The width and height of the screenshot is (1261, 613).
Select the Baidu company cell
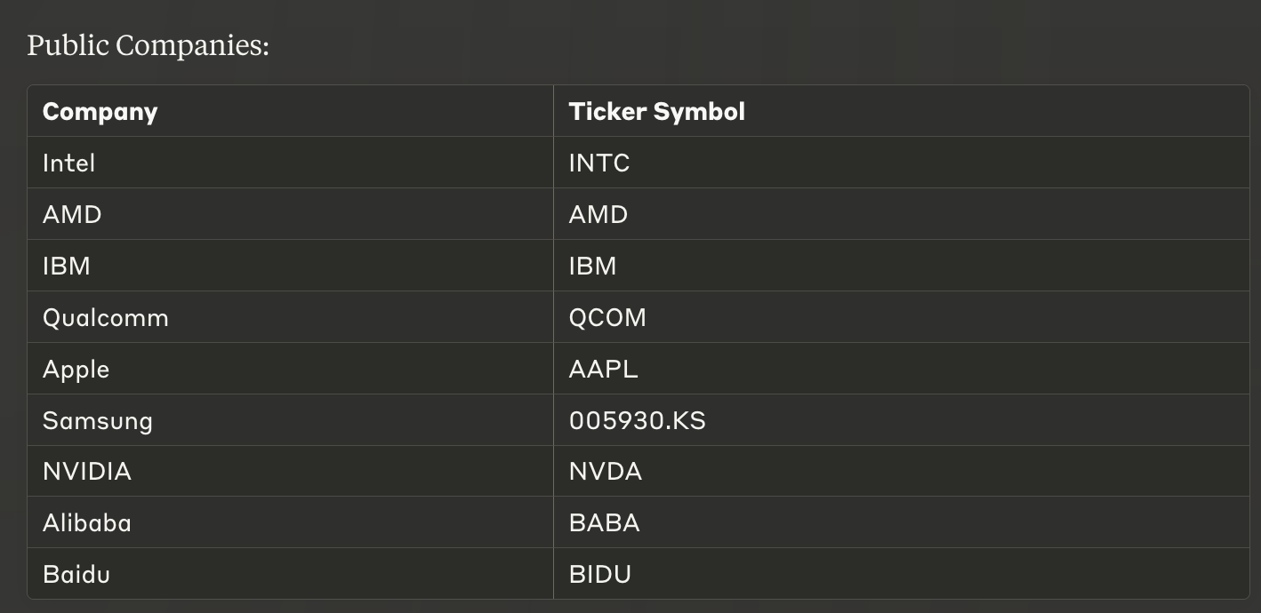(290, 574)
